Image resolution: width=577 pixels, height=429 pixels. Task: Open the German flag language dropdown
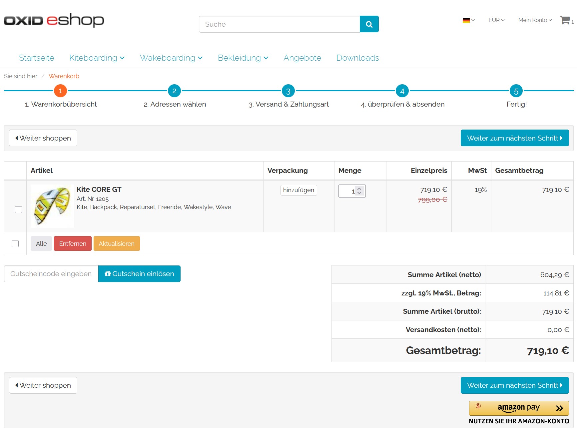coord(468,20)
